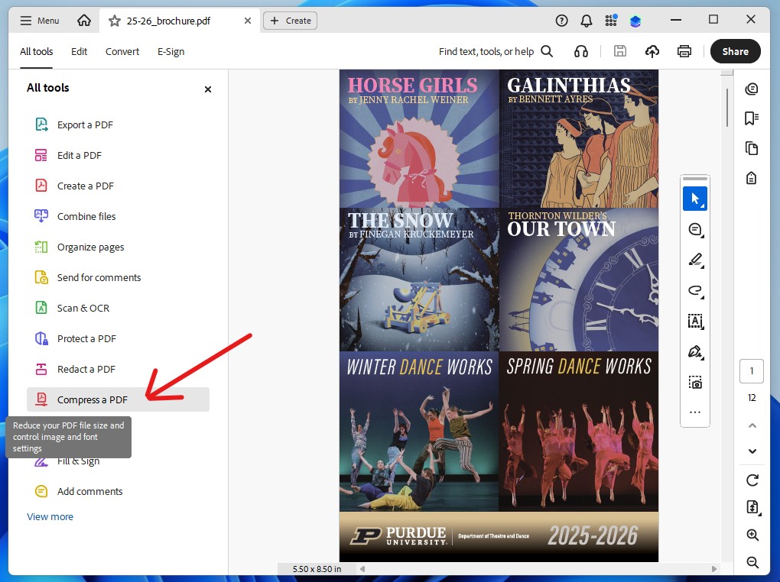Open the Fill & Sign pen tool
The width and height of the screenshot is (780, 582).
coord(694,352)
